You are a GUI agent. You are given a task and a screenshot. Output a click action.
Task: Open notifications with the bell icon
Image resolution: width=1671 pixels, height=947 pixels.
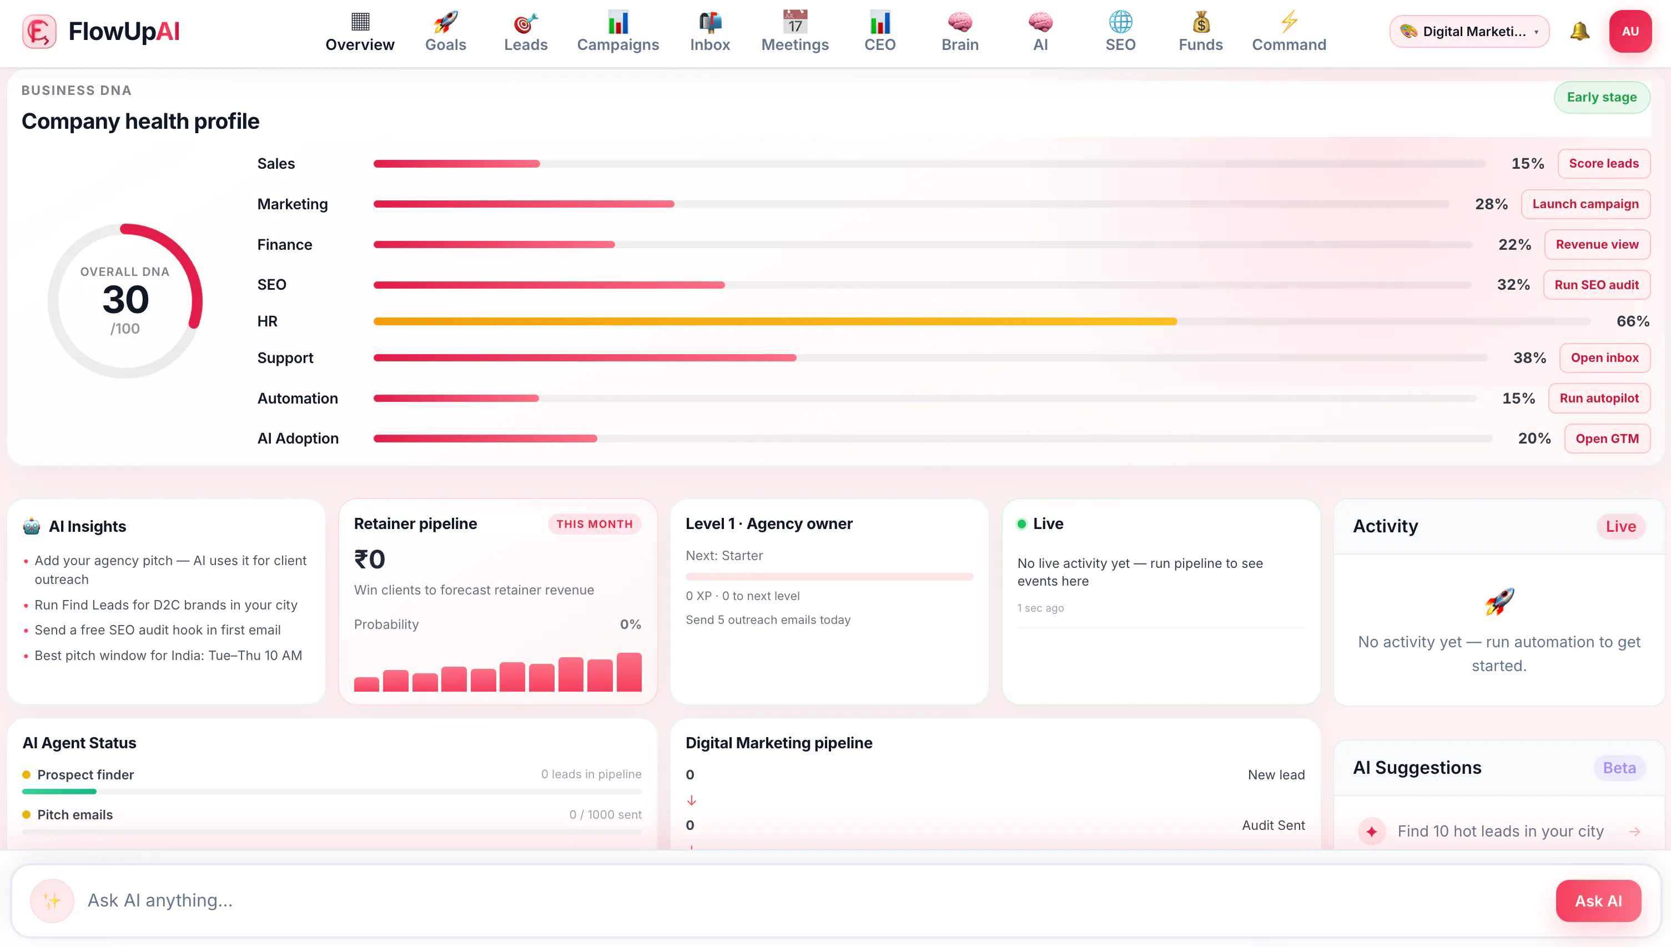click(x=1579, y=31)
